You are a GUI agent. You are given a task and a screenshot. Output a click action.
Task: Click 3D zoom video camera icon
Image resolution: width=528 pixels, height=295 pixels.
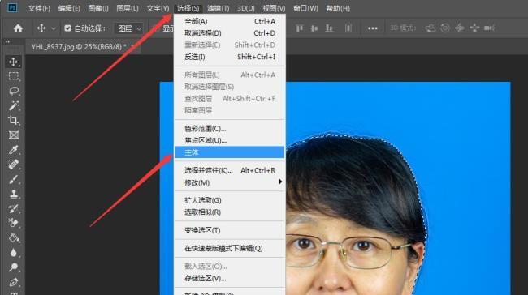click(489, 28)
